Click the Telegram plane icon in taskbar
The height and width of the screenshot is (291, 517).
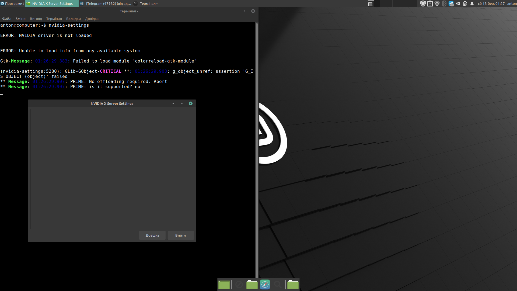click(82, 4)
